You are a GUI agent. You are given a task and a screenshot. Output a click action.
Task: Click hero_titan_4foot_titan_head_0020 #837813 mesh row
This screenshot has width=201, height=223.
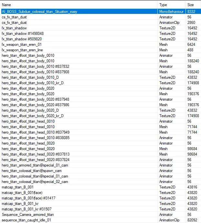point(36,154)
